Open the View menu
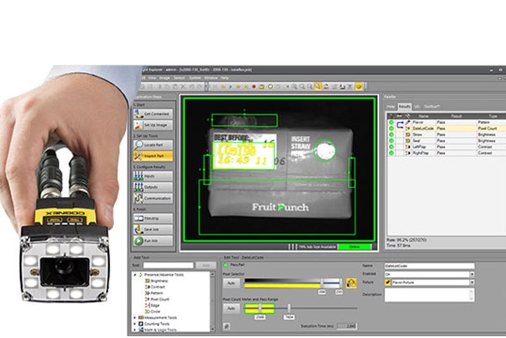The width and height of the screenshot is (506, 338). [152, 78]
